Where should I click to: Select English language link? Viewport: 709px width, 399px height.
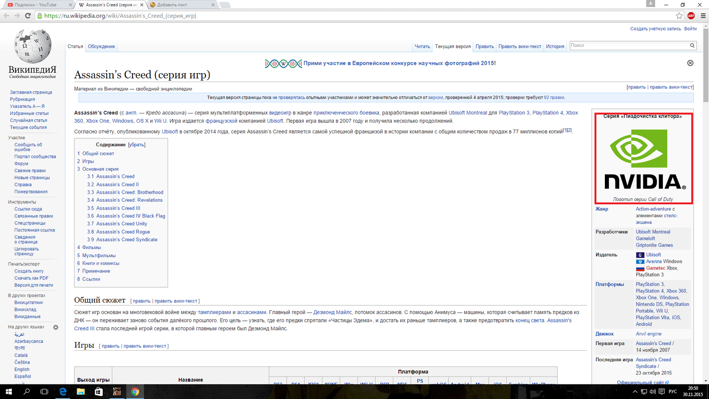[x=22, y=369]
